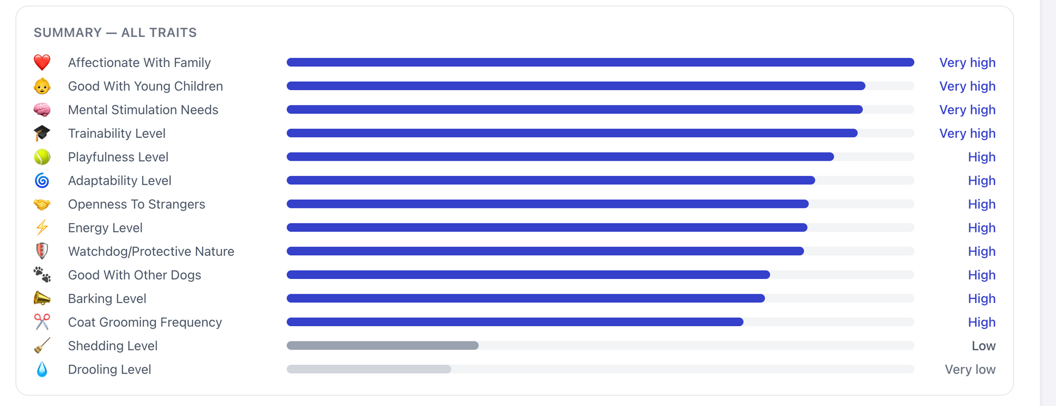1056x406 pixels.
Task: Click the water droplet Drooling icon
Action: coord(42,370)
